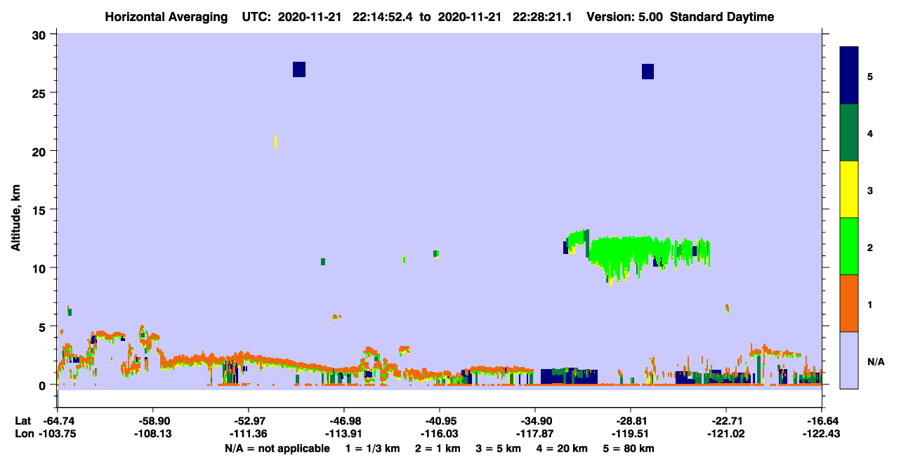Click the latitude value -52.97

point(249,421)
